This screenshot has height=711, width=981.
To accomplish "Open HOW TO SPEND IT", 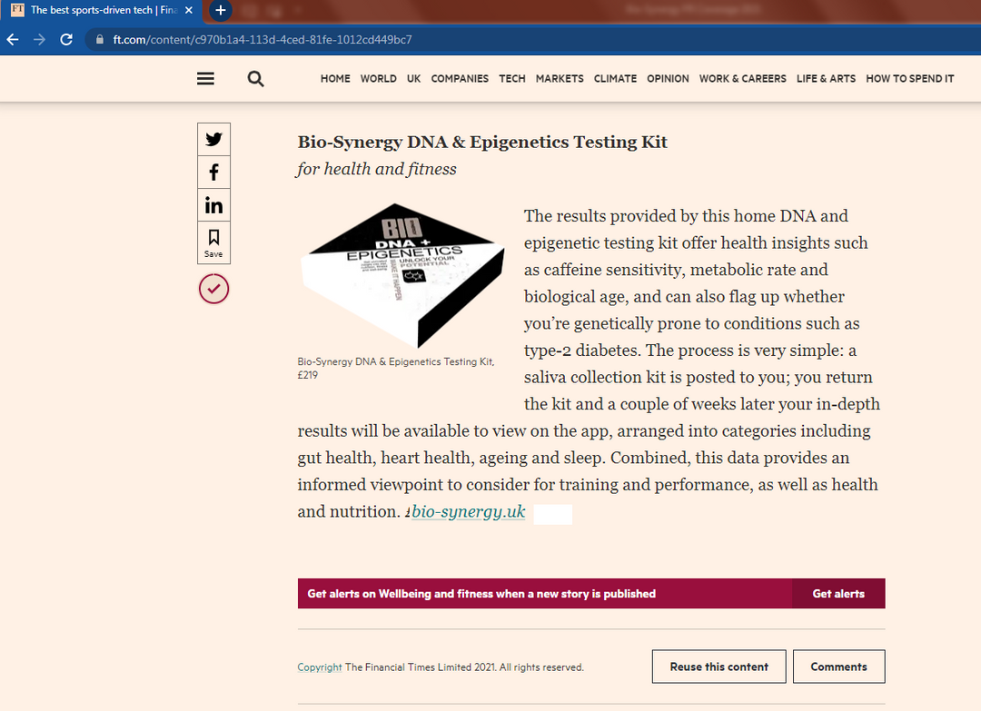I will [x=909, y=79].
